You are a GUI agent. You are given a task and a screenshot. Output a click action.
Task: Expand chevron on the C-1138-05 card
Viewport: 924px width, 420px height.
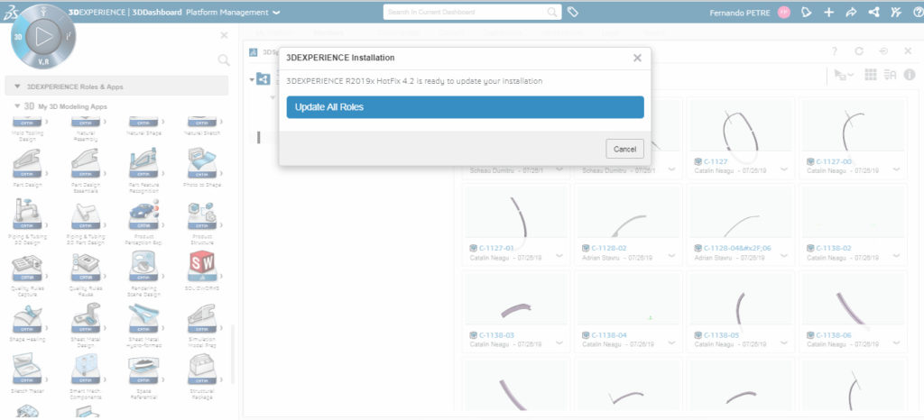[784, 343]
